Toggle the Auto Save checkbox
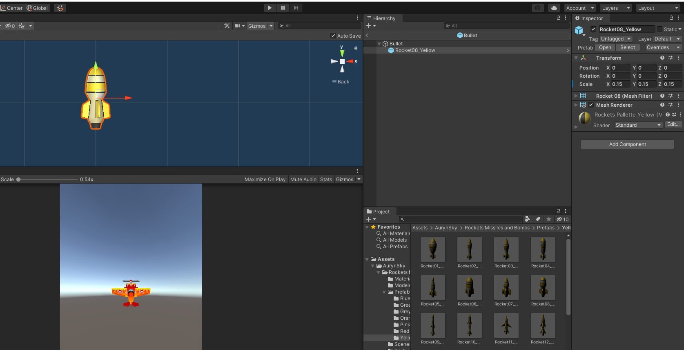The image size is (684, 350). (x=333, y=36)
